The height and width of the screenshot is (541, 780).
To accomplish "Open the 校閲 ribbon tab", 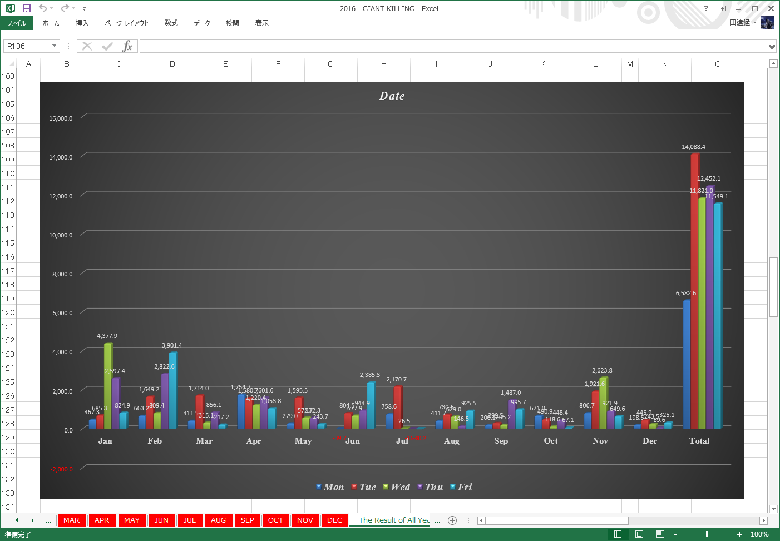I will 233,23.
